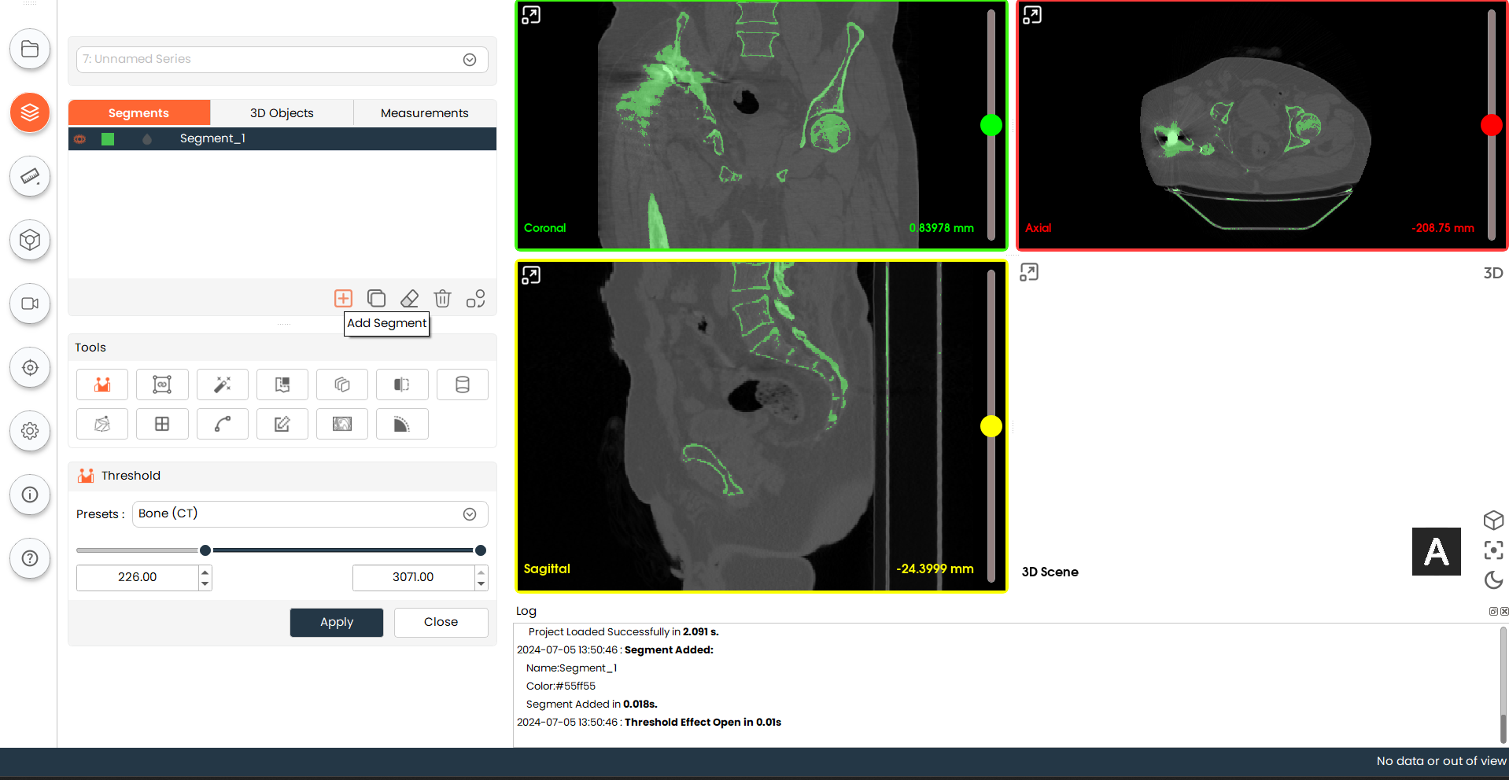Click the trash icon to delete segment
1509x780 pixels.
coord(442,299)
